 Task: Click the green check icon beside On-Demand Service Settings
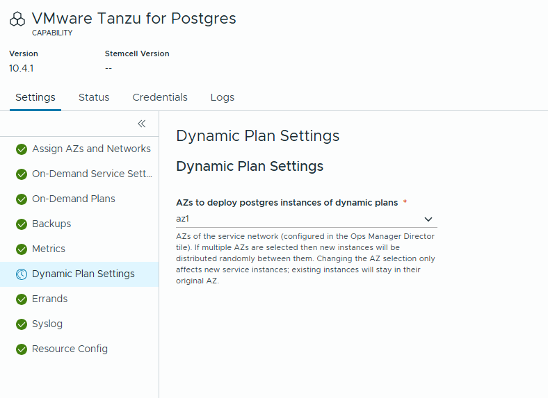22,174
